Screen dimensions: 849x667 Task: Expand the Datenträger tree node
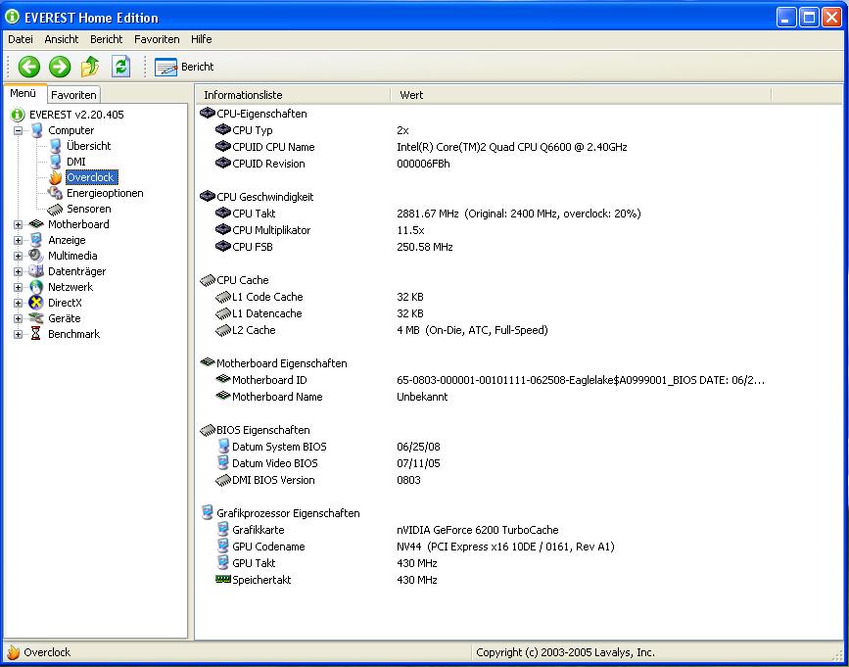coord(18,271)
